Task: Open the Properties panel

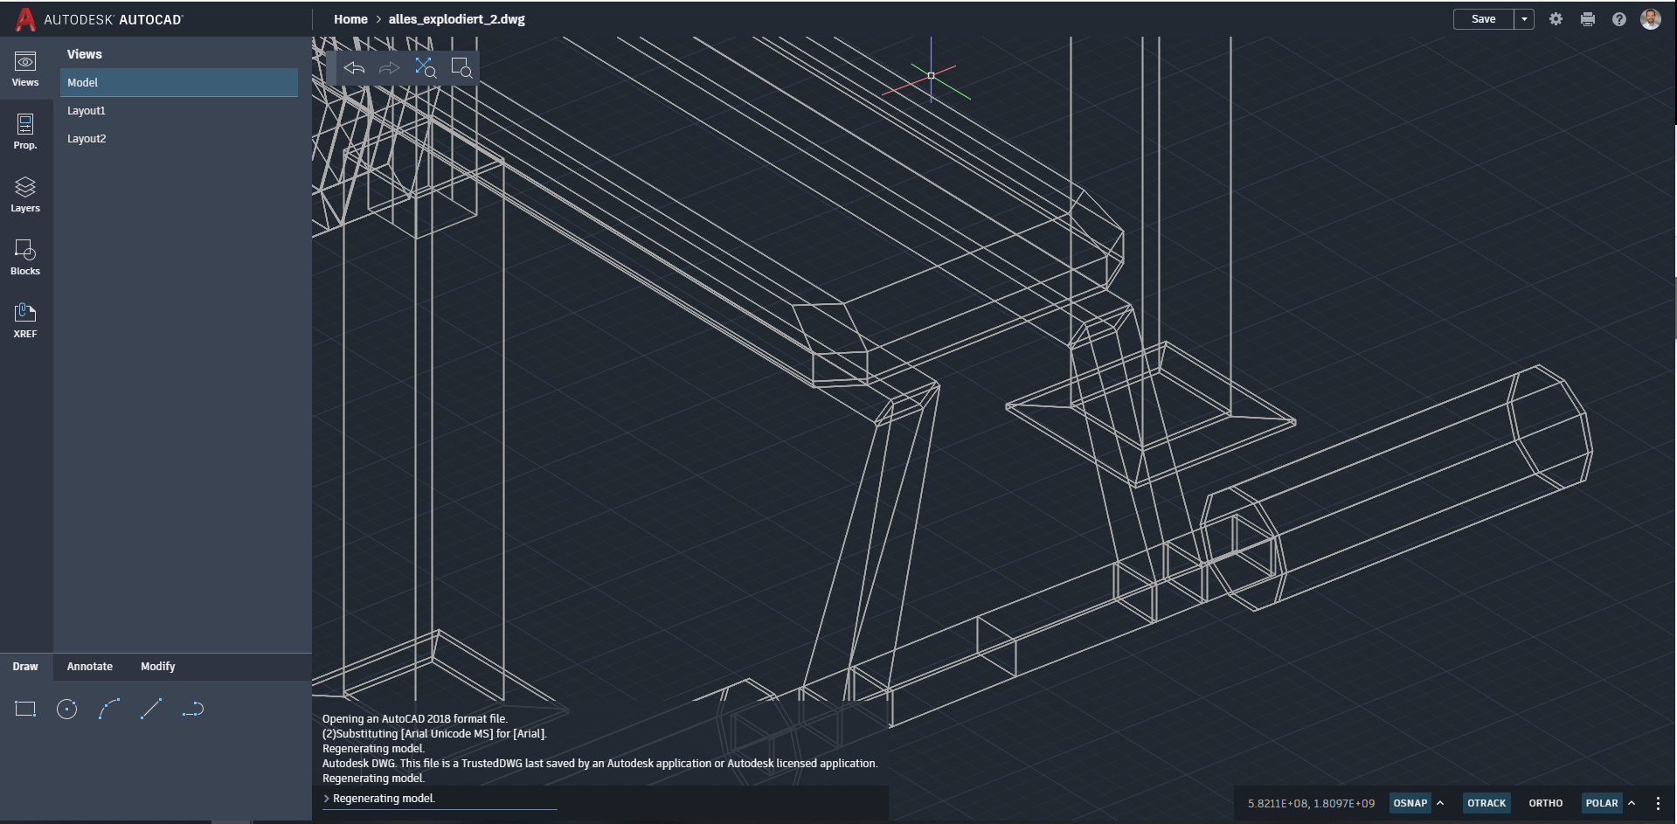Action: coord(25,131)
